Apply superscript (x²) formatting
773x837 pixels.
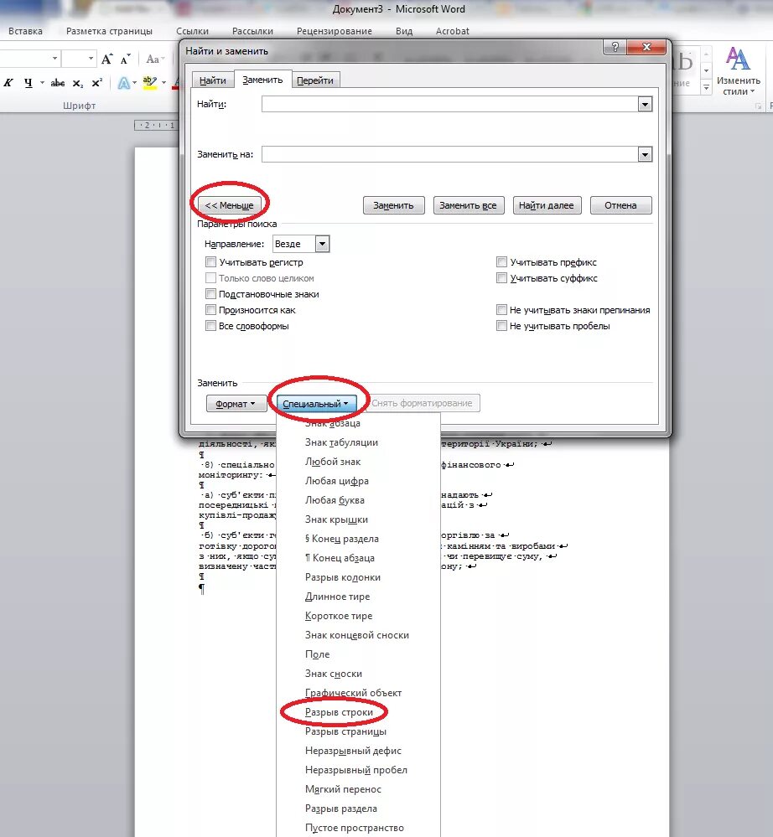click(x=96, y=83)
